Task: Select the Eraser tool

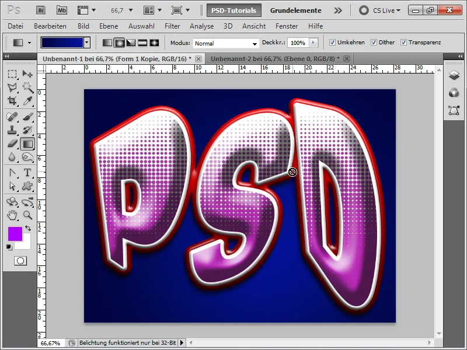Action: coord(12,143)
